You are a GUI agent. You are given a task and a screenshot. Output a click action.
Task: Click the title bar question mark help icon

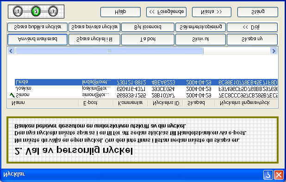tap(268, 175)
